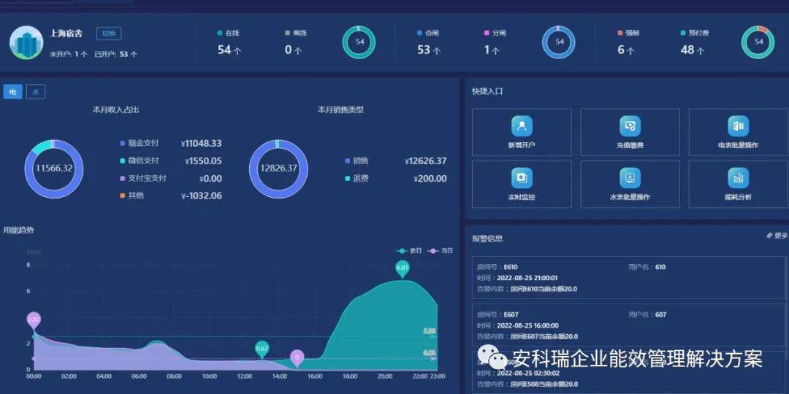Image resolution: width=789 pixels, height=394 pixels.
Task: Toggle the 退费 legend item
Action: tap(357, 179)
